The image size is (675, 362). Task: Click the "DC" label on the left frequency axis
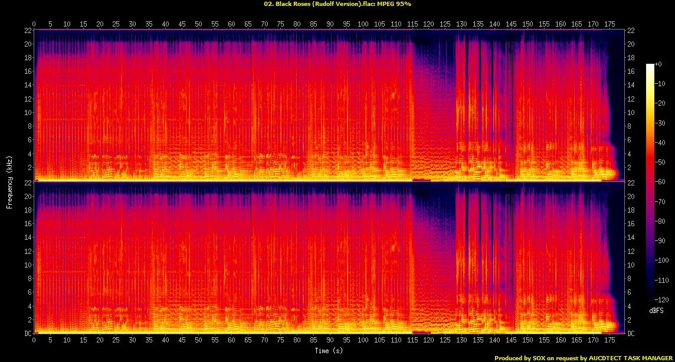point(28,334)
